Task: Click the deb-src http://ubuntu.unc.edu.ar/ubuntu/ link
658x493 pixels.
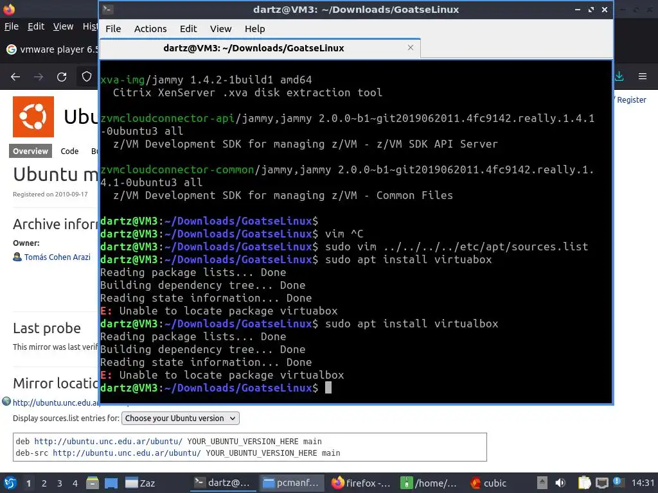Action: (x=127, y=453)
